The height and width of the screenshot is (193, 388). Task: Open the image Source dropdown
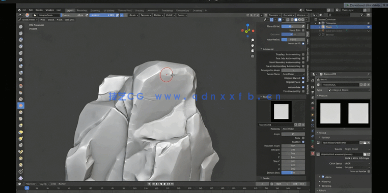357,149
